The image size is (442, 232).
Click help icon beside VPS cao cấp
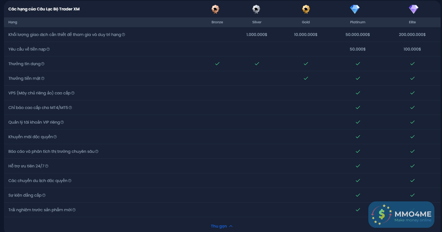73,93
